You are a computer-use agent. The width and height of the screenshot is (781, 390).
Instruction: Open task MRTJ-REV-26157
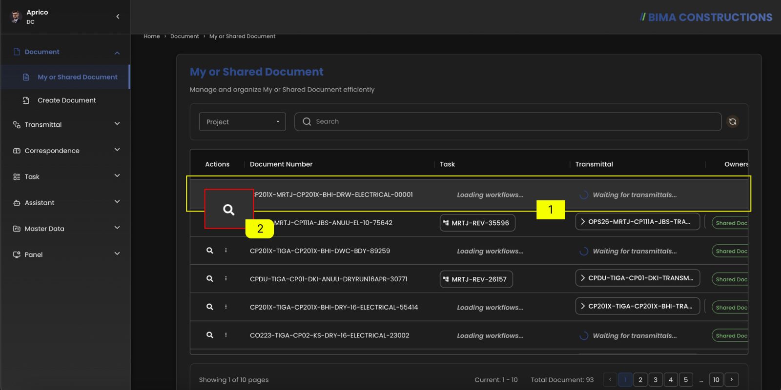476,279
